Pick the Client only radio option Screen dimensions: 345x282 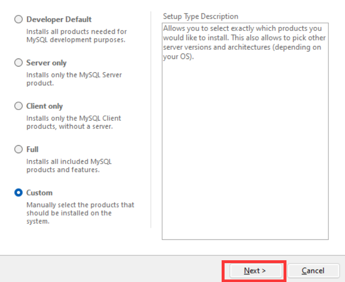[x=18, y=106]
